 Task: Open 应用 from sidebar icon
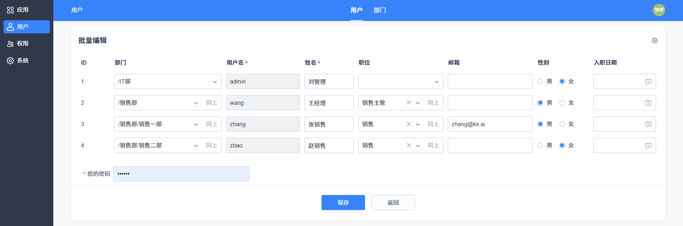[10, 10]
